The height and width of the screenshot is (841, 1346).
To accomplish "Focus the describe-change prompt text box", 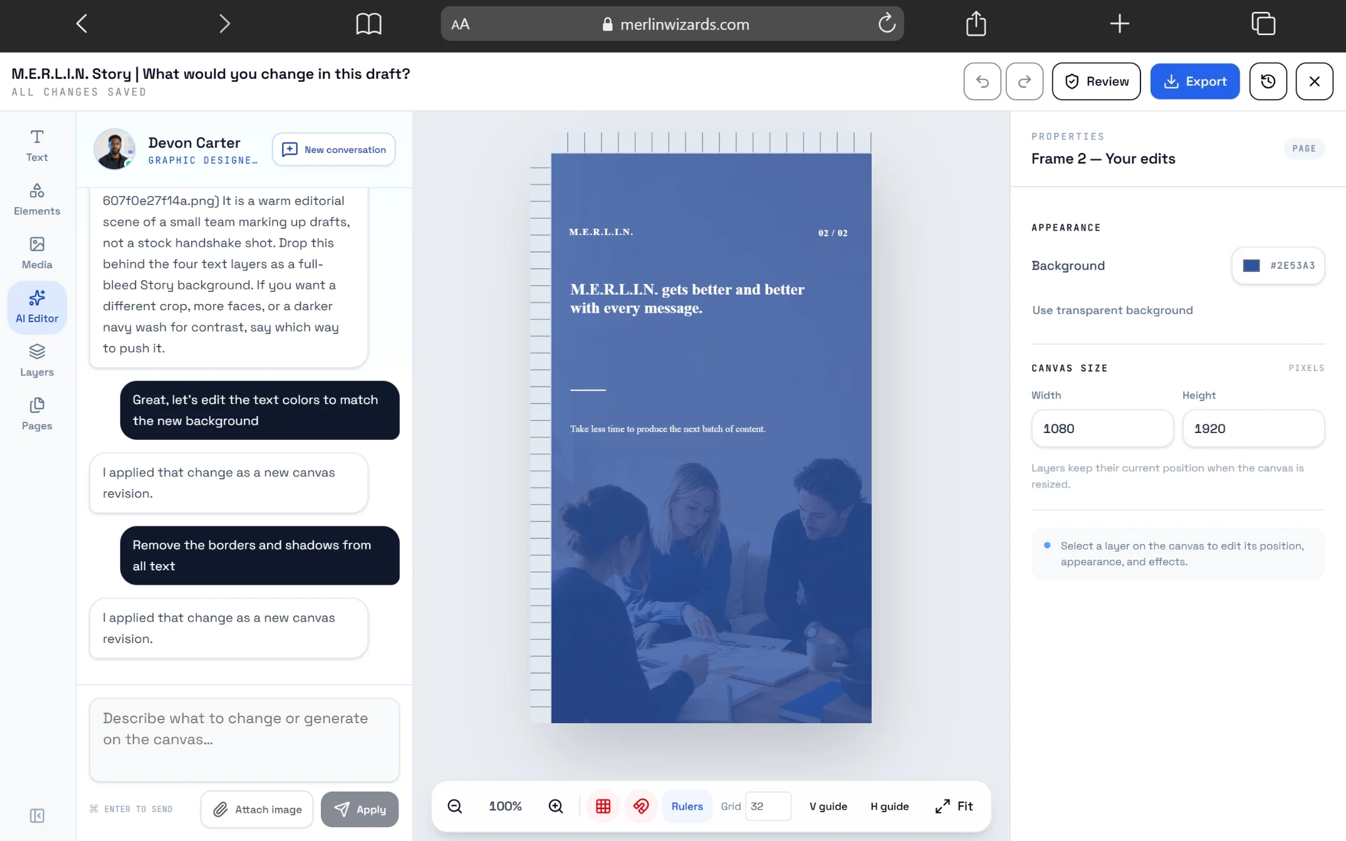I will point(244,739).
